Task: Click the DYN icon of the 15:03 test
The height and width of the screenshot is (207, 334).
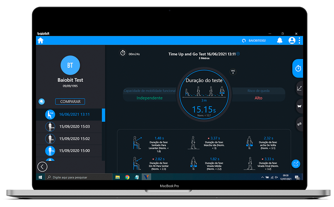Action: [50, 126]
